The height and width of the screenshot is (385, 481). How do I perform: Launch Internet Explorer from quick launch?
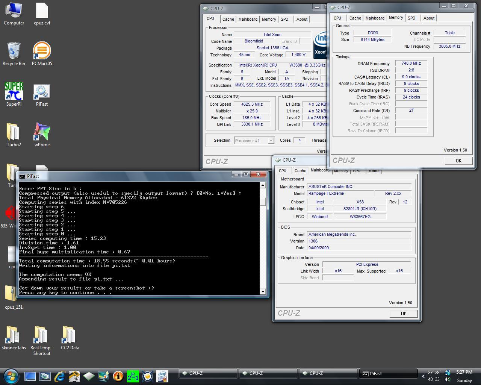pyautogui.click(x=59, y=376)
